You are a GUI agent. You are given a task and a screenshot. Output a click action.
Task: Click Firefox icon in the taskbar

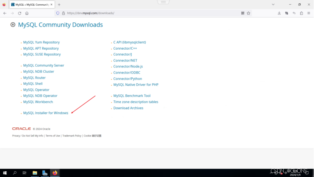(55, 173)
